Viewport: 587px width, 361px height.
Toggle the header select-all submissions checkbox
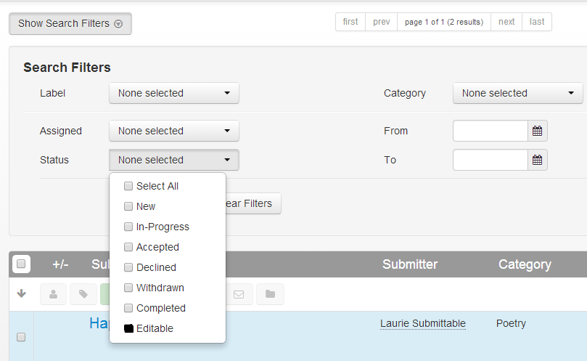click(21, 264)
